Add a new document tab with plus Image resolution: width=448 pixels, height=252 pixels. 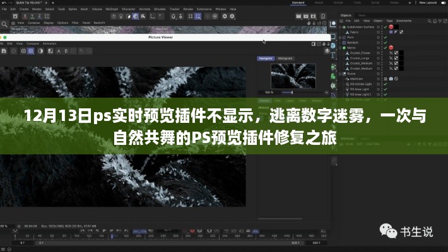click(x=52, y=3)
